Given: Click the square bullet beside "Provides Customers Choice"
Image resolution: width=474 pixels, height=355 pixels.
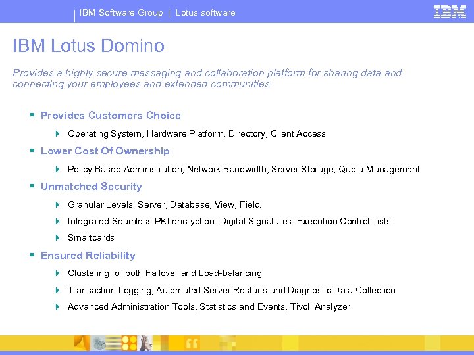Looking at the screenshot, I should click(x=32, y=114).
